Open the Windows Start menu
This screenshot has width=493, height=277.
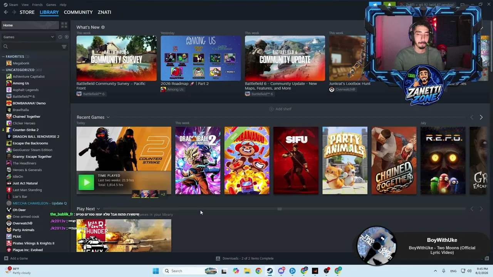(x=156, y=271)
